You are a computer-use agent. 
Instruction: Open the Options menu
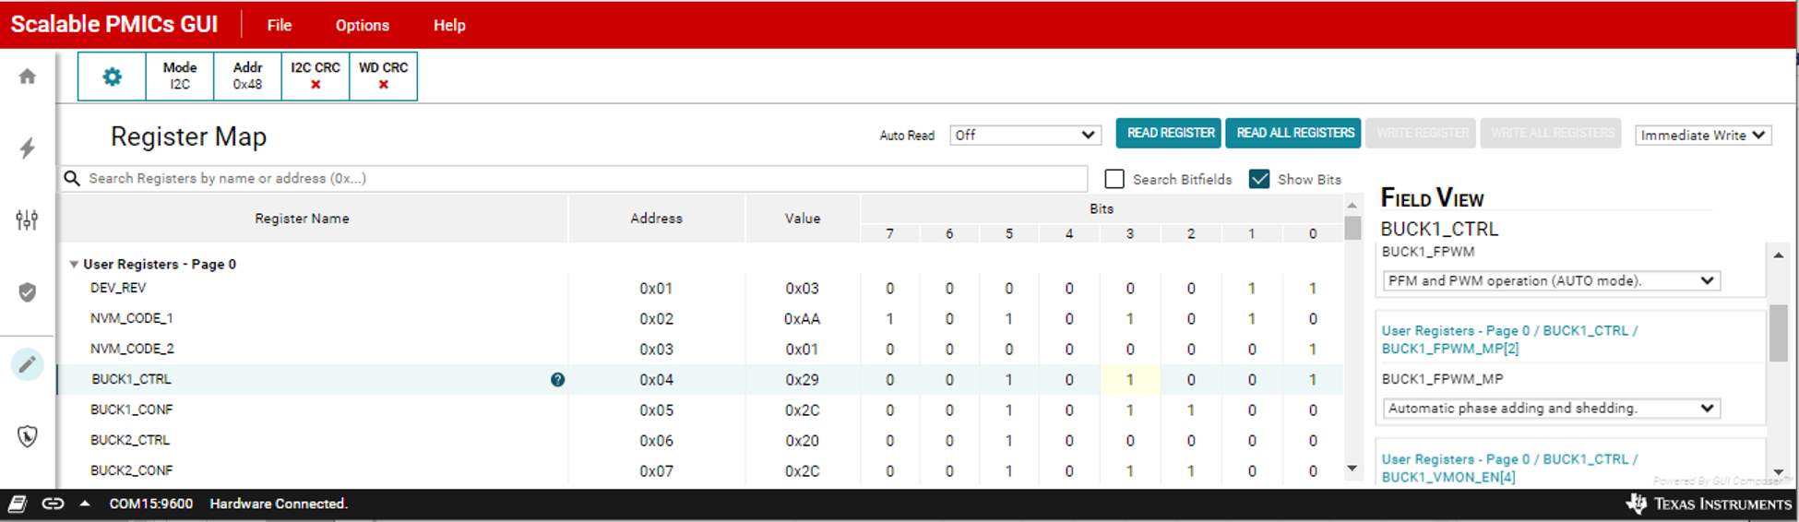362,26
